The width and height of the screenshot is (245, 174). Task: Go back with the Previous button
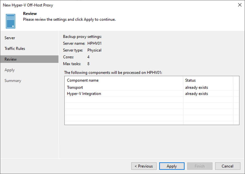coord(144,166)
